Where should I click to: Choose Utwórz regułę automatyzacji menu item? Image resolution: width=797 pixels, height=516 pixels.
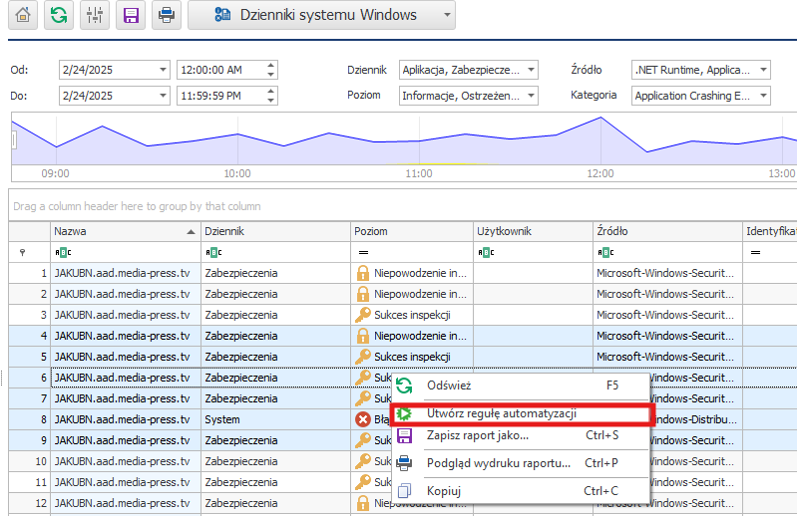521,414
